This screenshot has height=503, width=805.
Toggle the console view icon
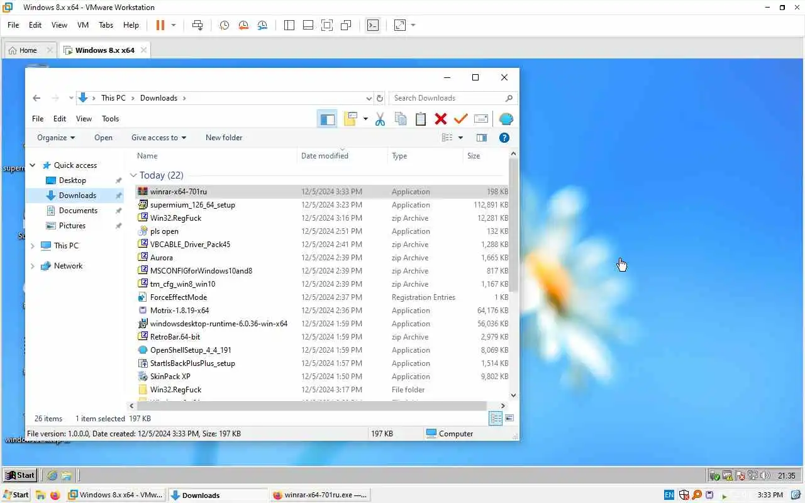(x=373, y=25)
